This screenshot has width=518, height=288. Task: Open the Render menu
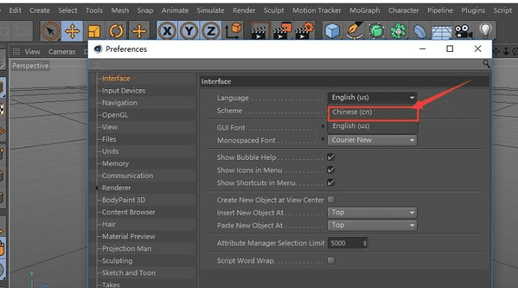pyautogui.click(x=244, y=10)
